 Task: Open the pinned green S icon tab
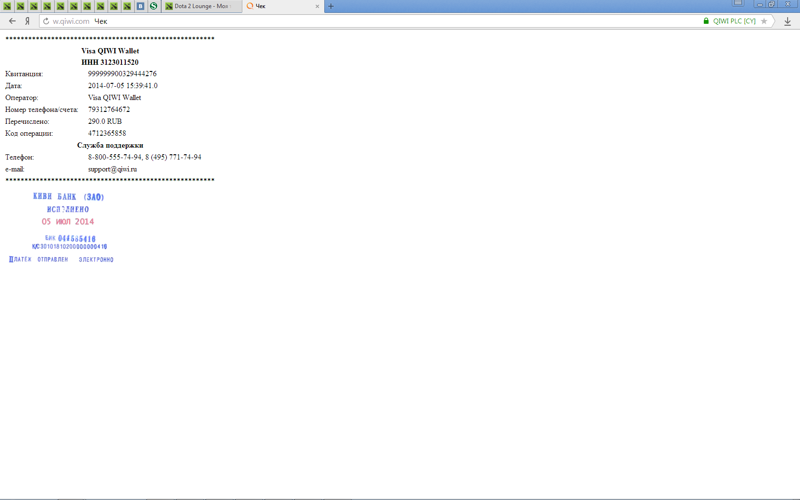pyautogui.click(x=153, y=6)
